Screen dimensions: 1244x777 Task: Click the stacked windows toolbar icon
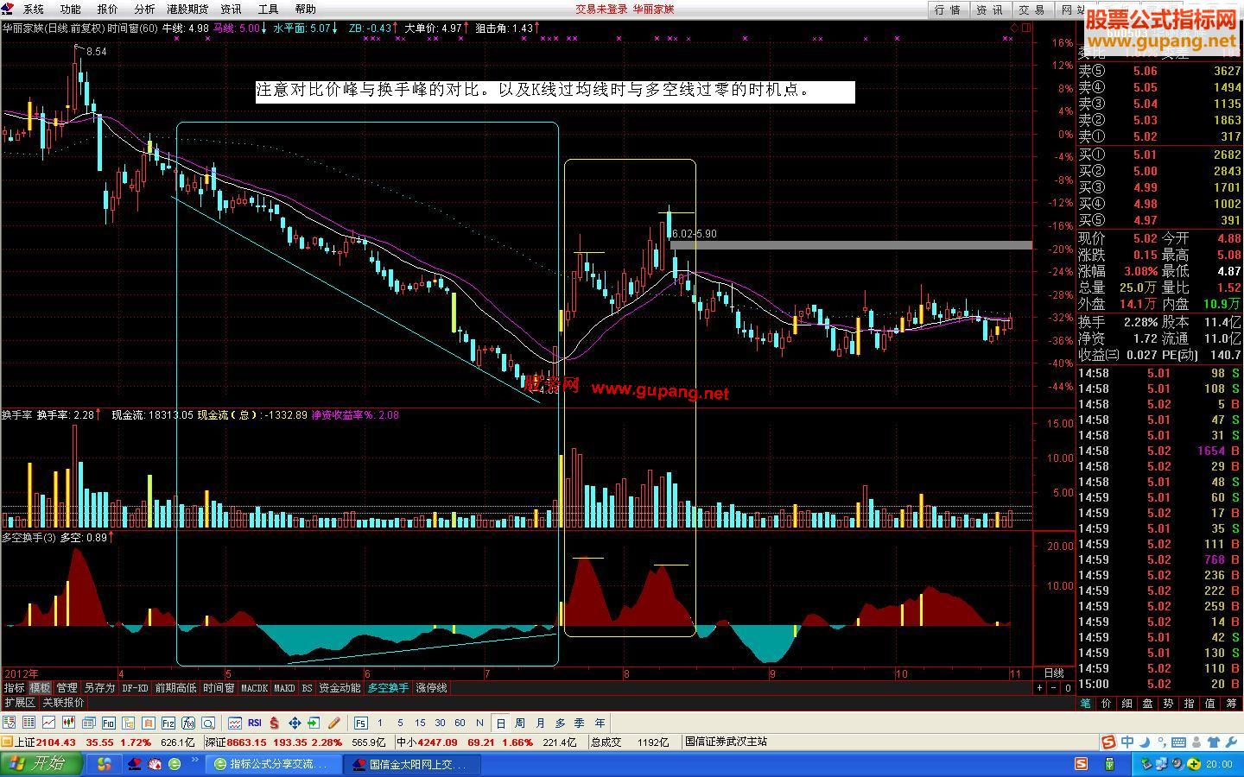[x=88, y=723]
